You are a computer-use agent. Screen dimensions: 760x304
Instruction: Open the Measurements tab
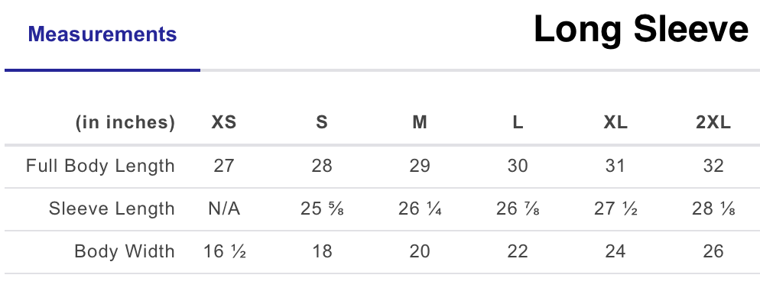click(x=102, y=34)
